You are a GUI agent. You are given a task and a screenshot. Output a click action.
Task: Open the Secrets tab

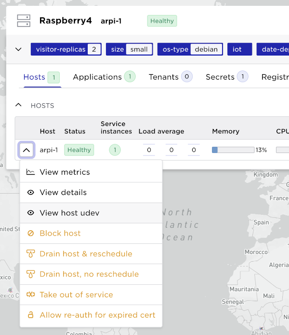click(x=220, y=77)
